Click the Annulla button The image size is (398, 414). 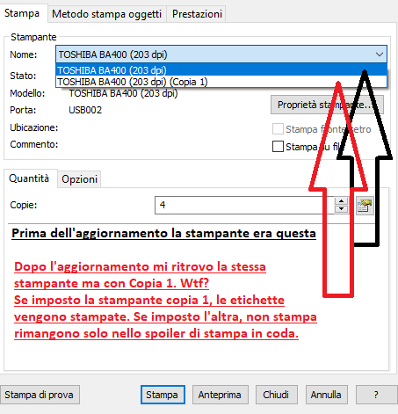326,395
